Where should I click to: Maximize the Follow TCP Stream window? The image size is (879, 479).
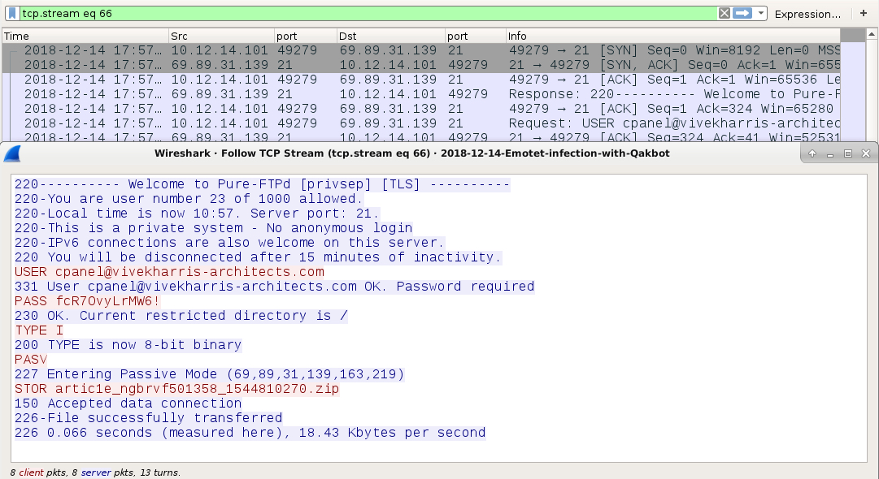847,153
